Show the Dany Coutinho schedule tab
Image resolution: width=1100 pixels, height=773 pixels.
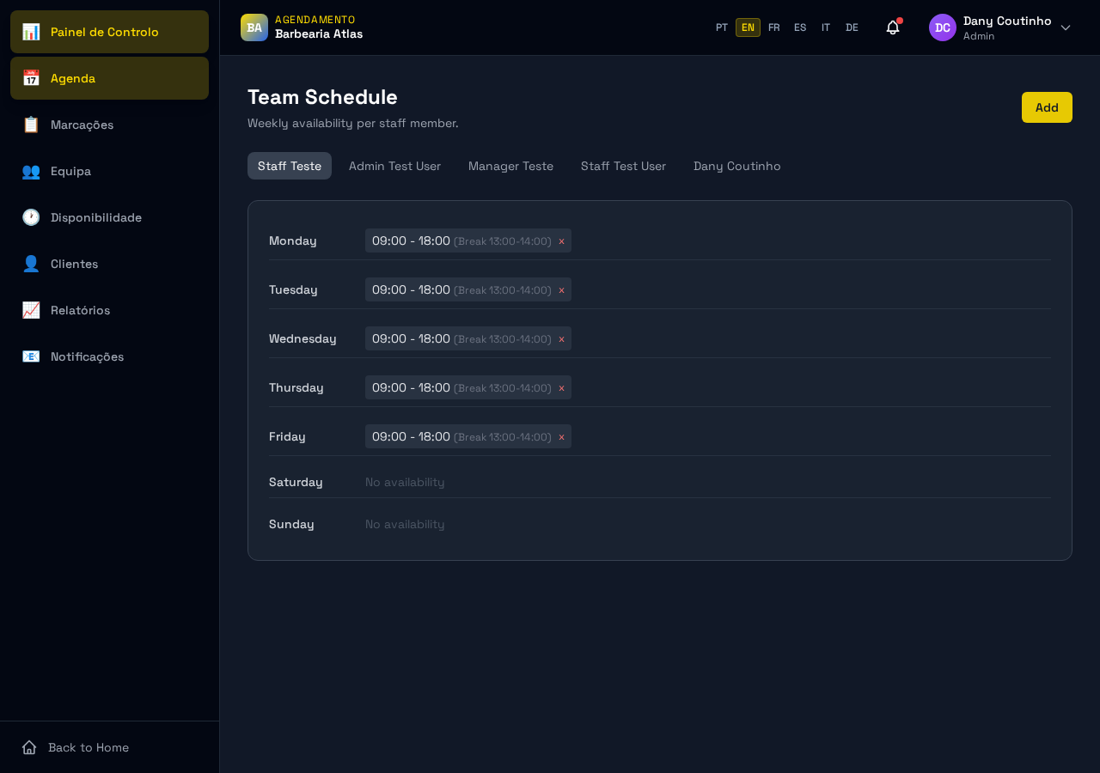pyautogui.click(x=737, y=166)
